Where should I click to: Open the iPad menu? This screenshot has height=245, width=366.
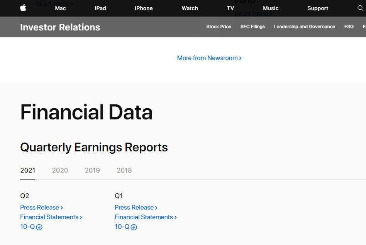tap(100, 8)
